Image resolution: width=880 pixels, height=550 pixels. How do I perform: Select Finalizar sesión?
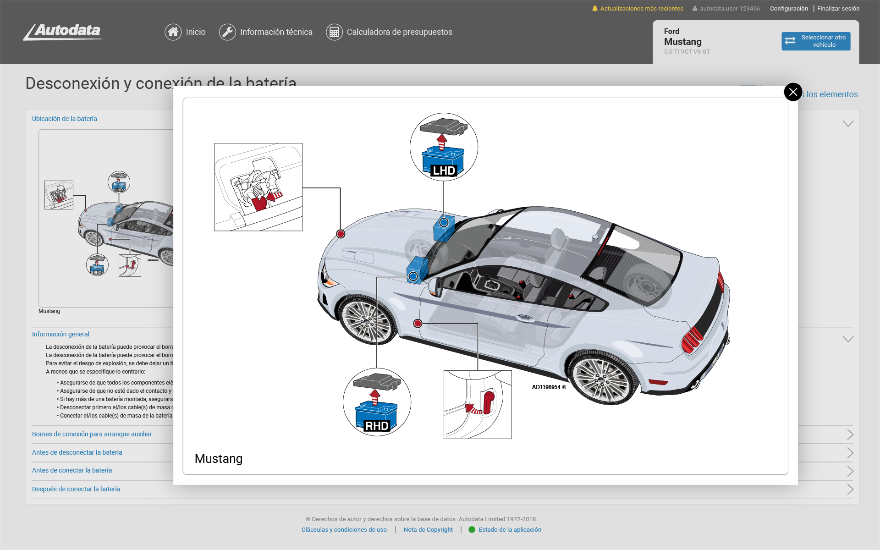click(838, 8)
